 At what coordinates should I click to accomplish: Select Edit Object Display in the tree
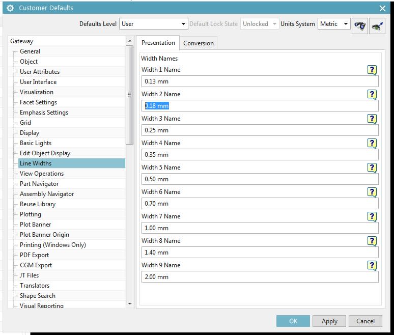coord(45,153)
